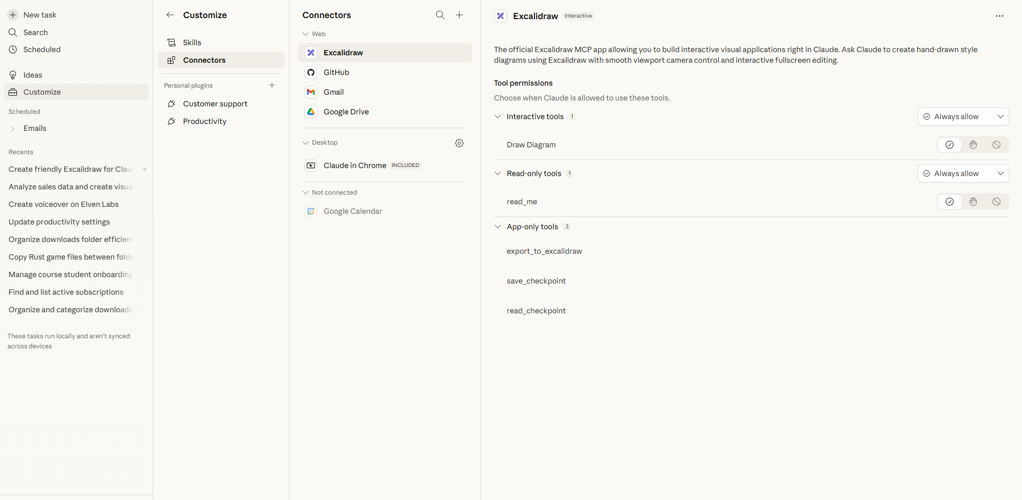Click the Productivity plugin icon

pos(171,121)
